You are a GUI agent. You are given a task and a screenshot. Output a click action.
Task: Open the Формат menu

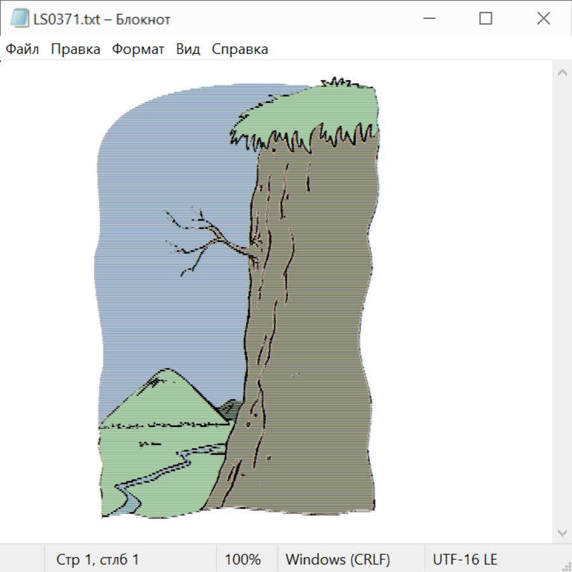[x=138, y=50]
